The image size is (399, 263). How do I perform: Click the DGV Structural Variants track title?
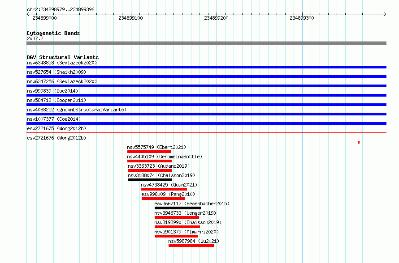click(x=63, y=57)
